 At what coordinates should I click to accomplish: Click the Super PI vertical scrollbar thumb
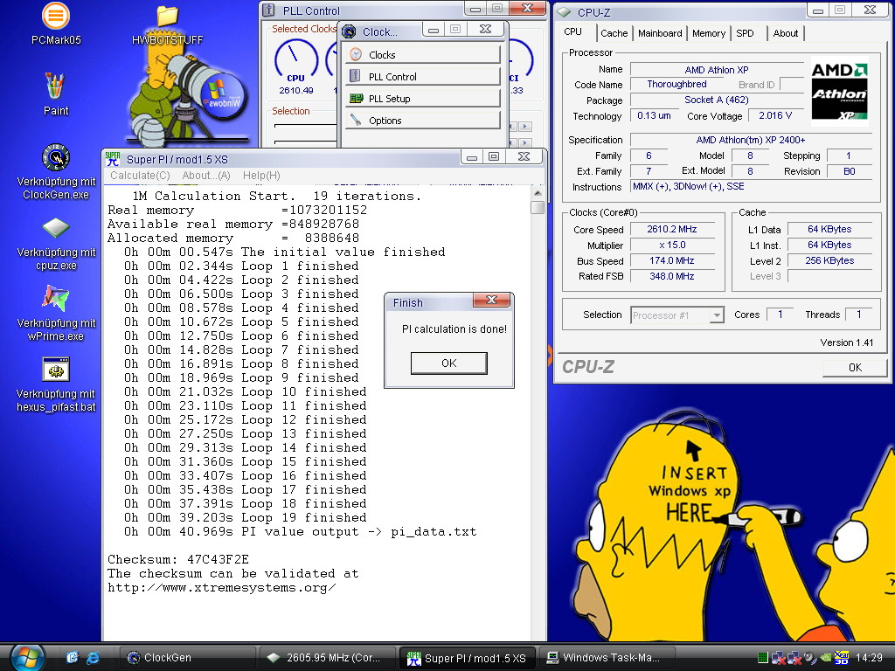(x=537, y=207)
